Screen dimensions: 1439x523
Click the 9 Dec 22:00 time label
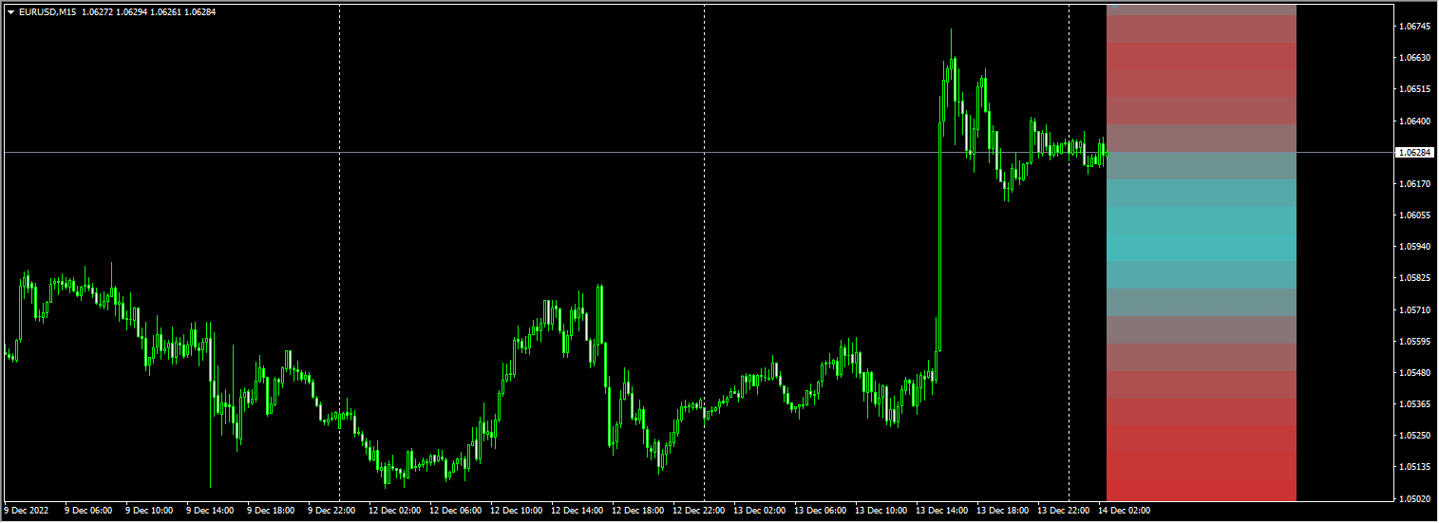[331, 511]
